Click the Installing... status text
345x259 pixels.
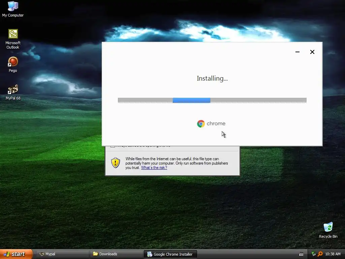[212, 78]
